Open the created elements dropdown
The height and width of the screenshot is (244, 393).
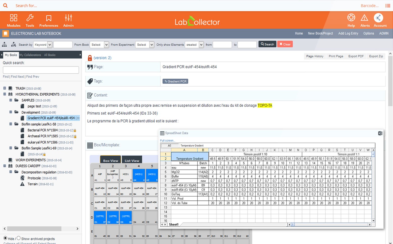click(194, 45)
